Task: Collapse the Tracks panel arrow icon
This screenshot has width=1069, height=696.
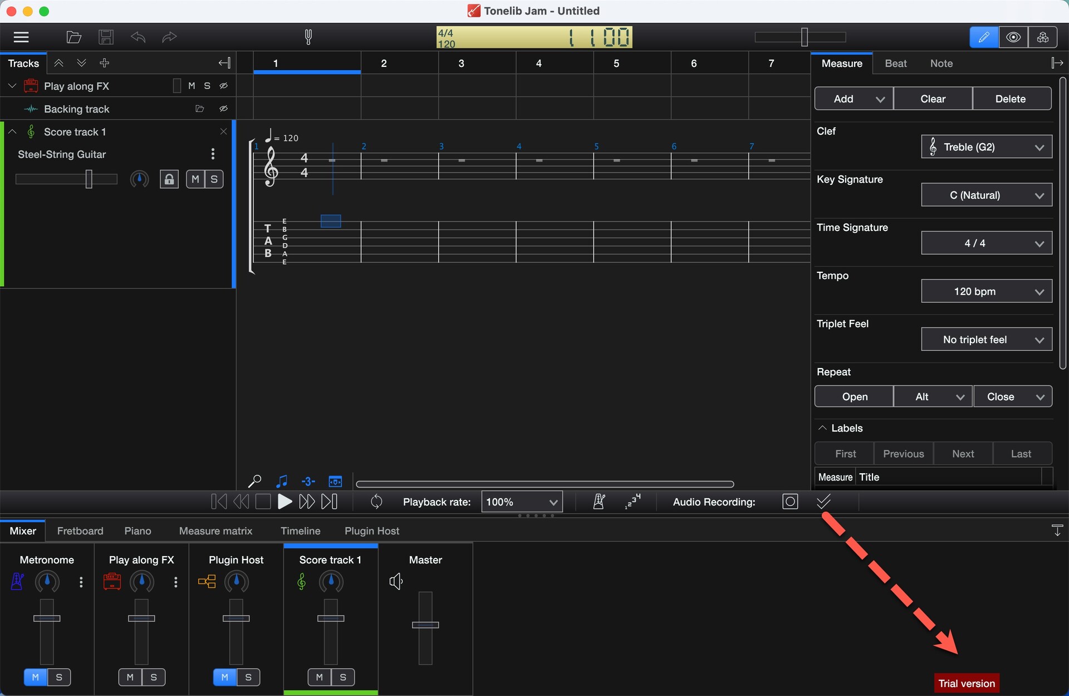Action: [x=224, y=63]
